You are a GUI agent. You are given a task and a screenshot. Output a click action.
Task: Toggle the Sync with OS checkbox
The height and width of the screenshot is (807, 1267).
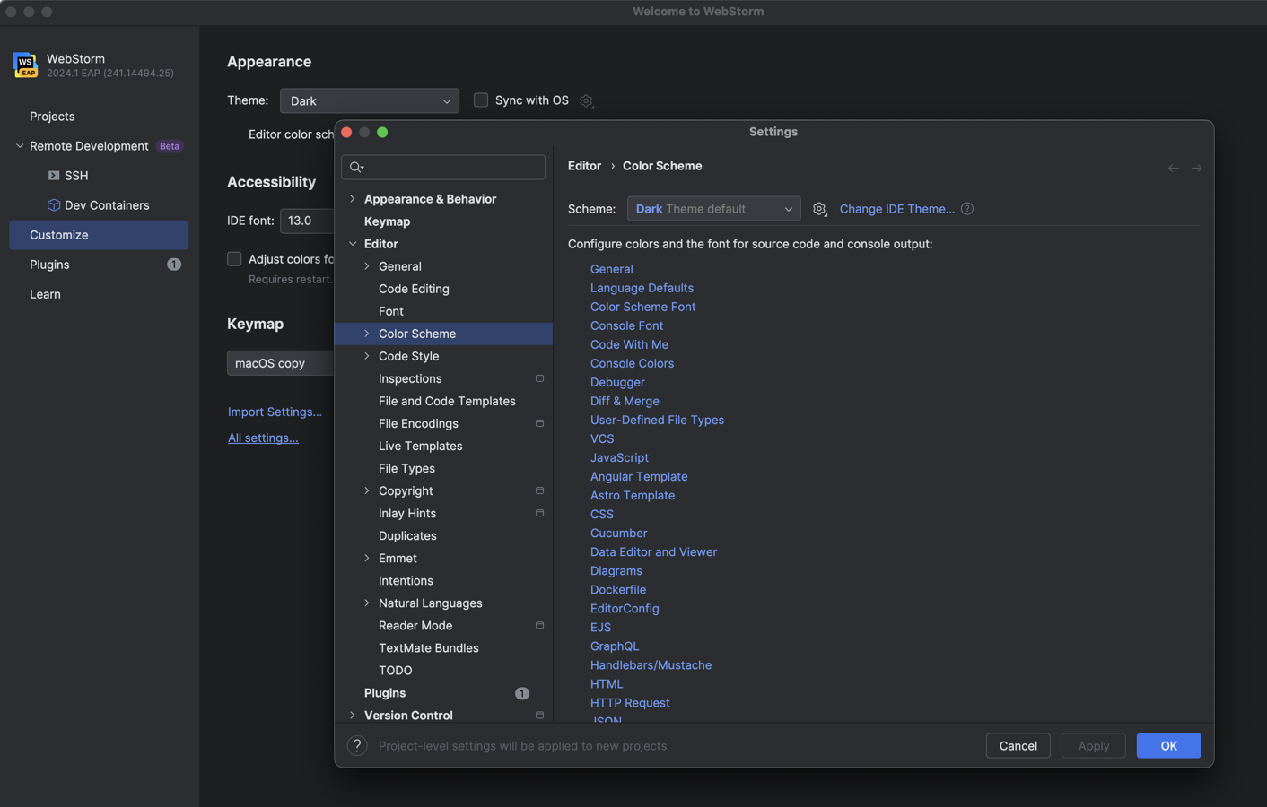click(x=480, y=100)
